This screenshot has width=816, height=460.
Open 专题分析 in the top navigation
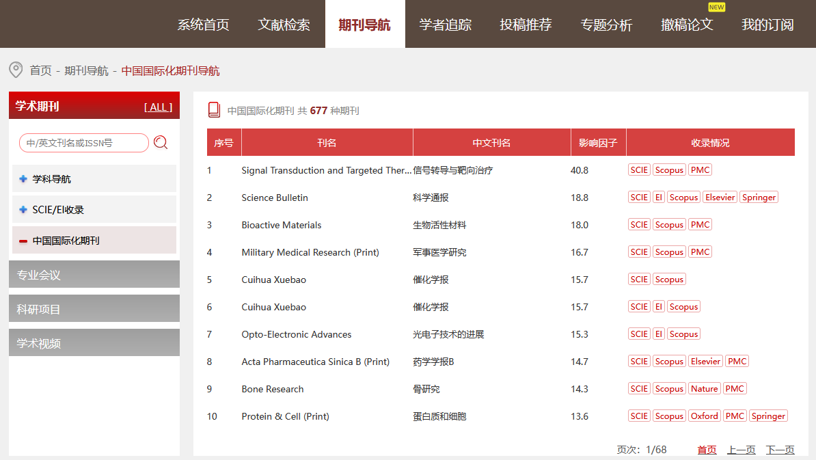pos(606,25)
